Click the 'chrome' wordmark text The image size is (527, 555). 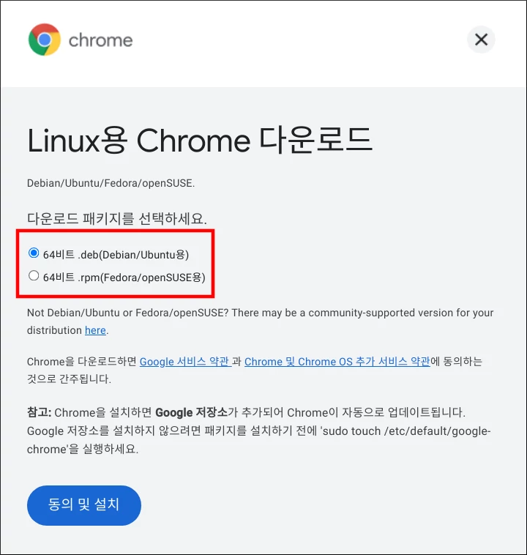tap(100, 40)
